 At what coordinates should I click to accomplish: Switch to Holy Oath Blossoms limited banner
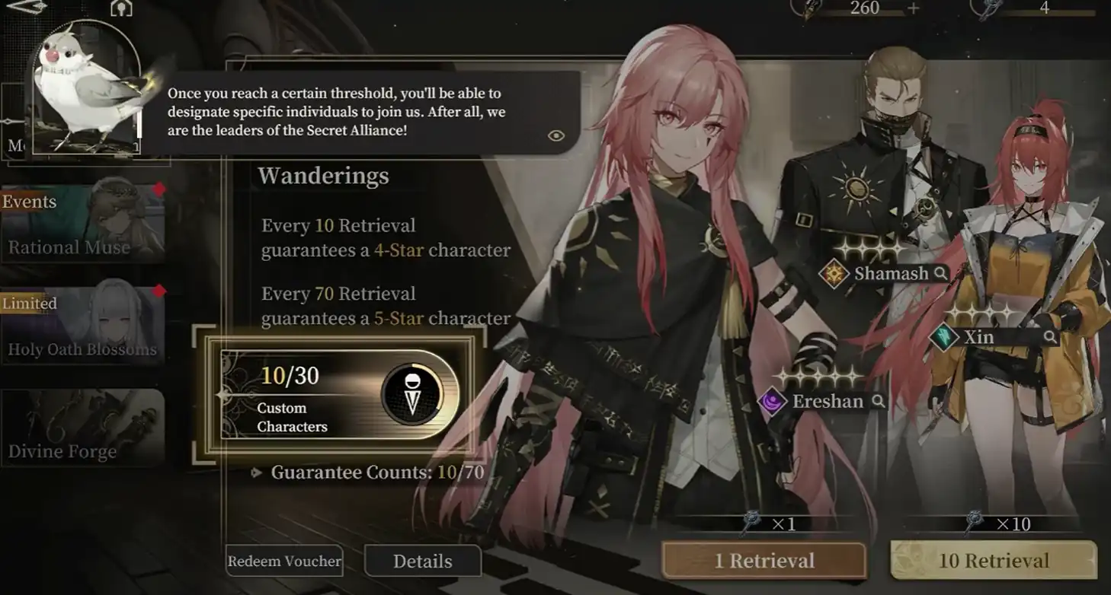click(x=82, y=326)
